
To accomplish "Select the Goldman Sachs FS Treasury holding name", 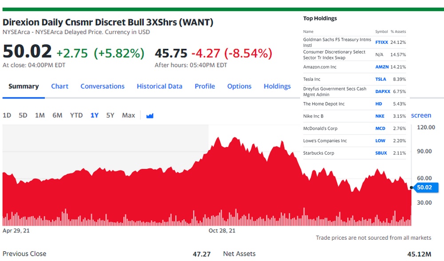I will [x=337, y=43].
